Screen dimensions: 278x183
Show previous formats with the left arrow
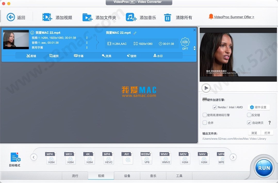[x=34, y=157]
